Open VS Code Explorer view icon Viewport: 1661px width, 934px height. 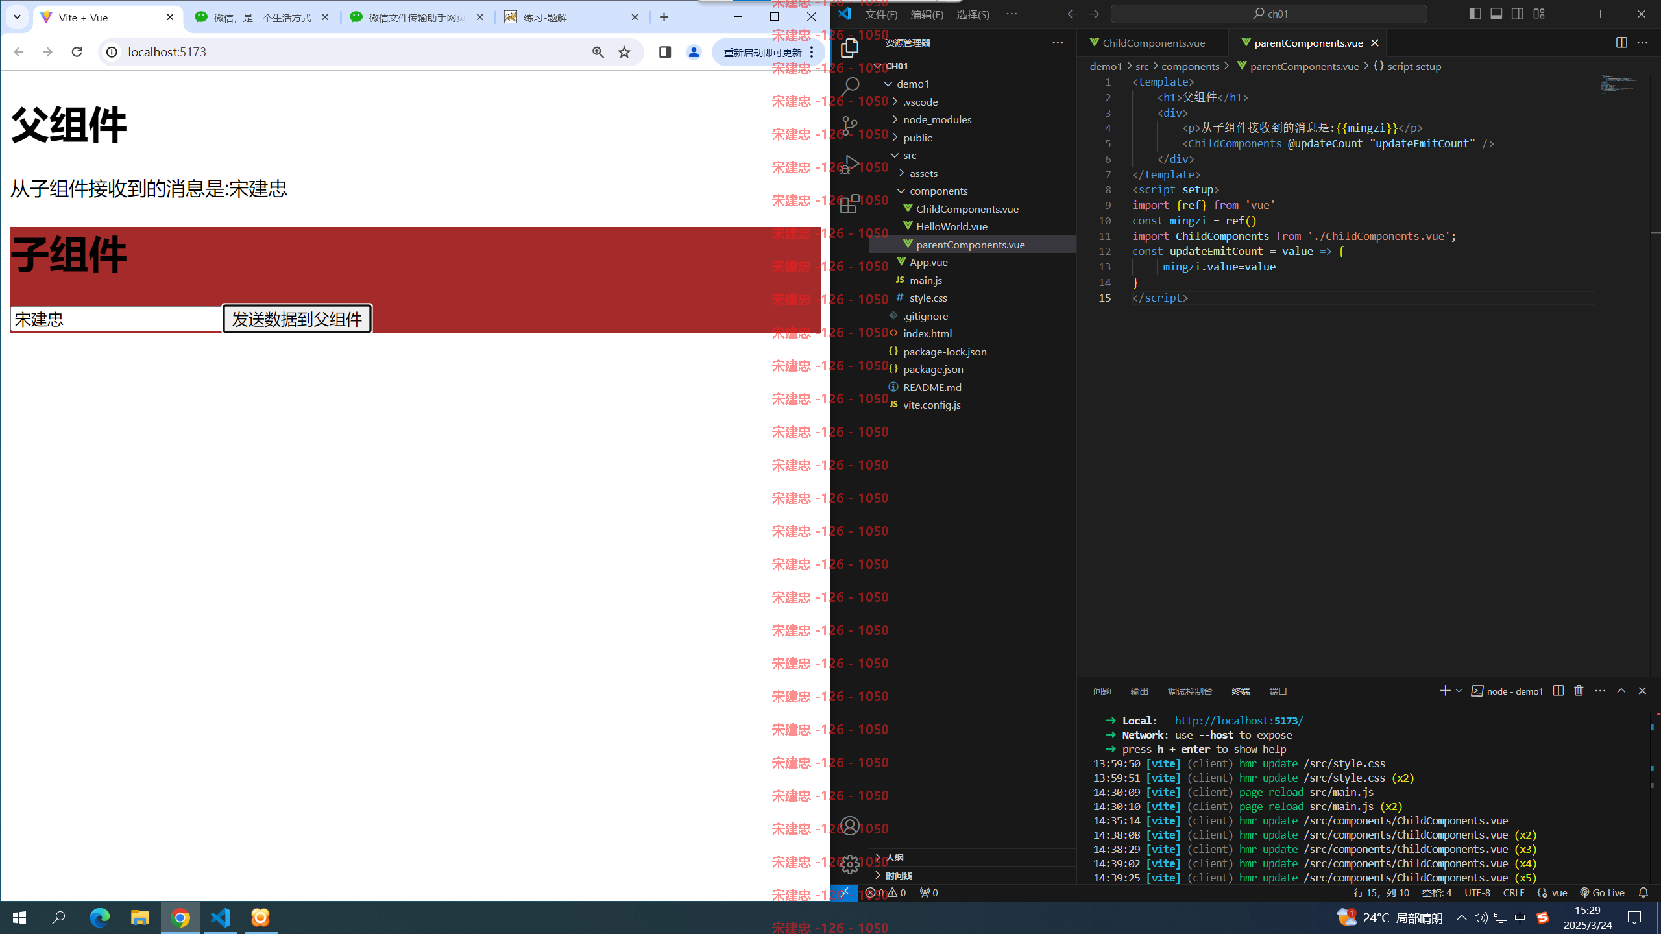(849, 48)
